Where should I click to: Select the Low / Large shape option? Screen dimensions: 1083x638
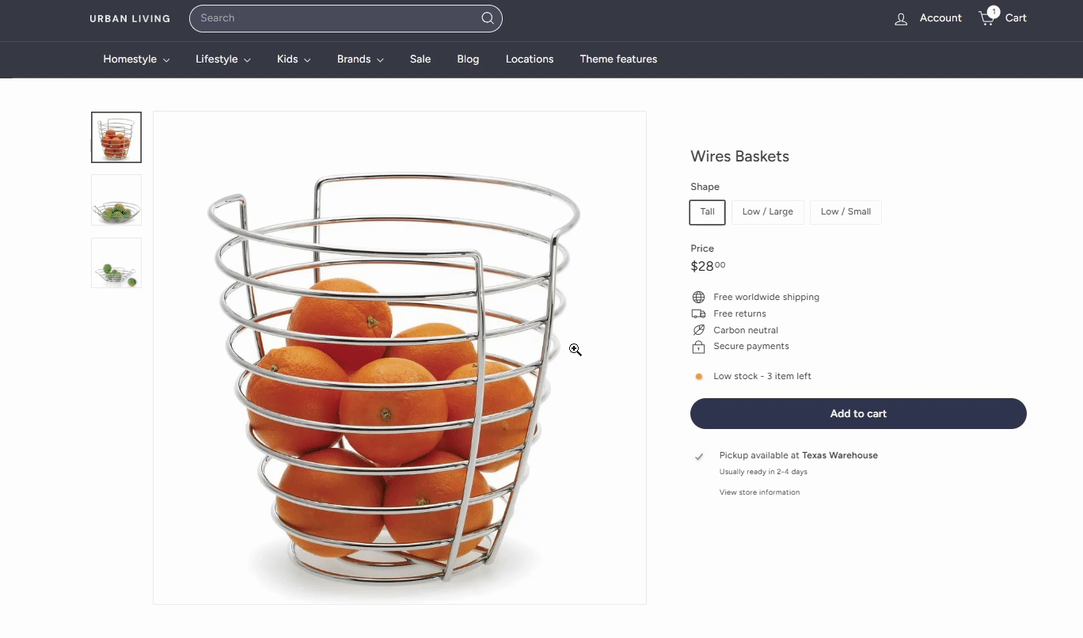coord(767,212)
